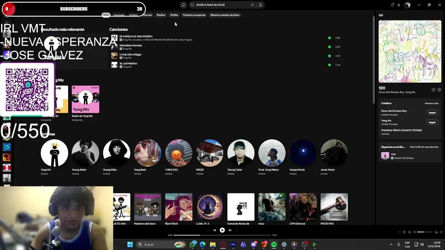445x250 pixels.
Task: Open WhatsApp from the taskbar
Action: [x=193, y=244]
